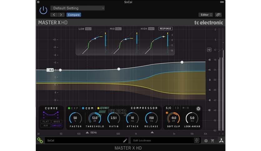
Task: Select the MIX tab
Action: (186, 108)
